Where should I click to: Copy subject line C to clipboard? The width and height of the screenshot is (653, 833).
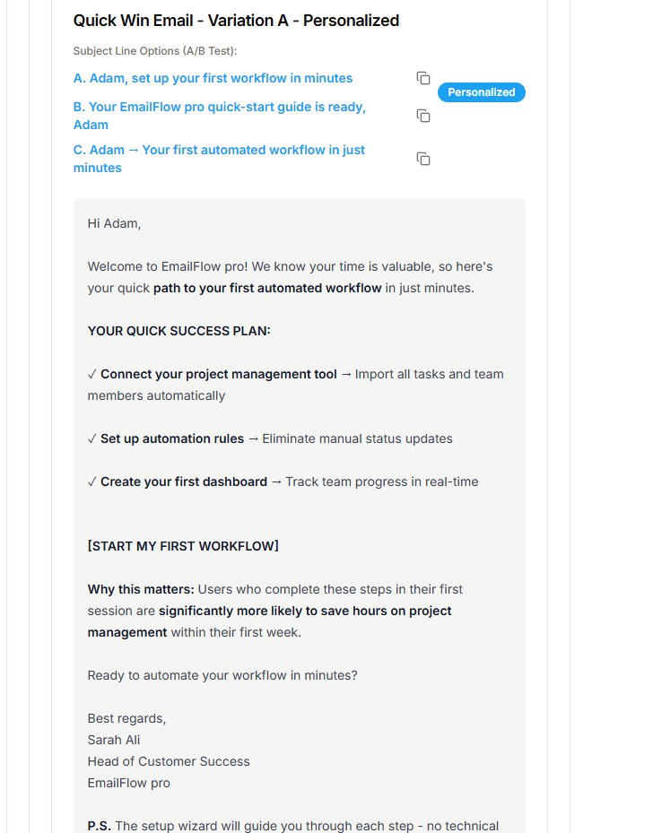click(x=423, y=159)
